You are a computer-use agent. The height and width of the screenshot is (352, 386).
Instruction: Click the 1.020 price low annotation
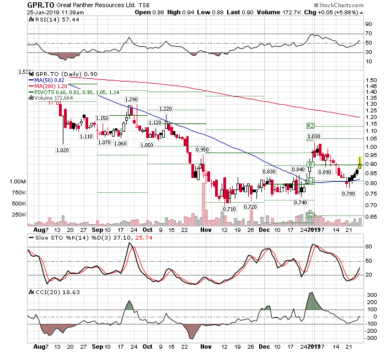point(62,150)
